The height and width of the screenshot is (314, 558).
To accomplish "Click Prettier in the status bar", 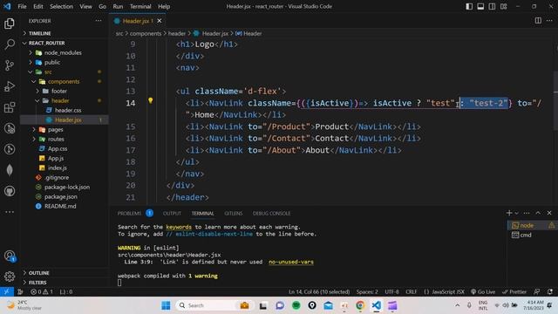I will pyautogui.click(x=514, y=291).
